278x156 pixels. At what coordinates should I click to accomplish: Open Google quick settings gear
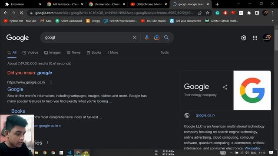[x=244, y=38]
